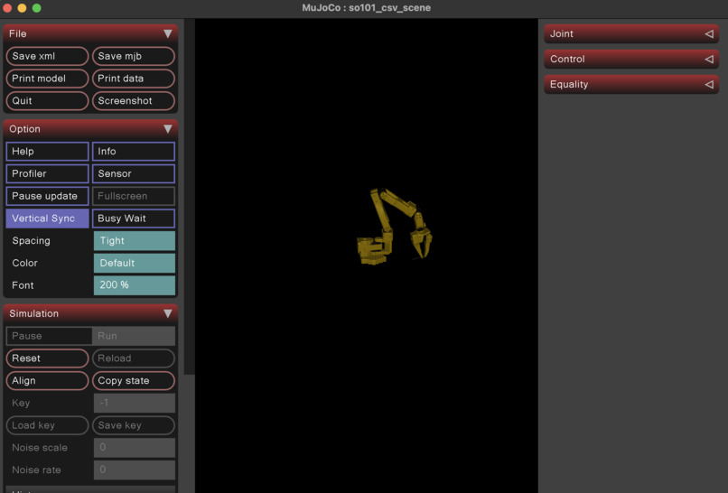Toggle the Profiler display

[47, 173]
